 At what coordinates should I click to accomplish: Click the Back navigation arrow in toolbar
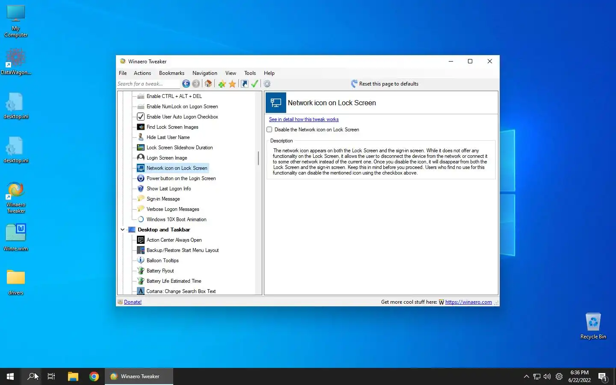point(186,84)
